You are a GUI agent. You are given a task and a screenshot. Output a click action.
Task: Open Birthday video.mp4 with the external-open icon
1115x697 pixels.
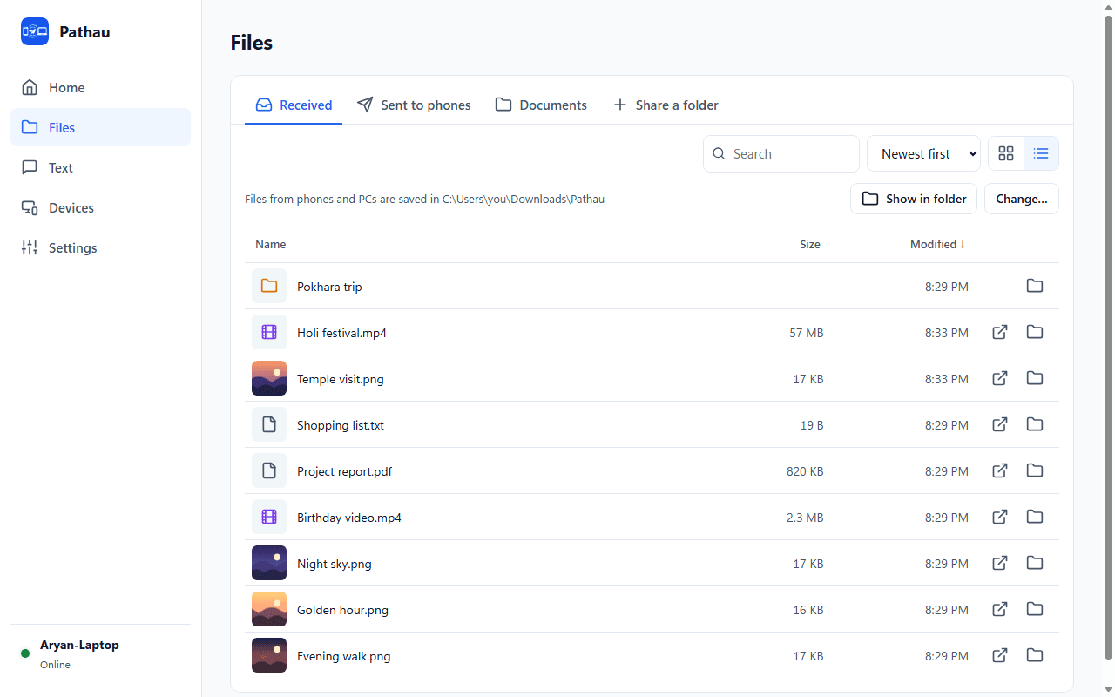coord(1000,517)
